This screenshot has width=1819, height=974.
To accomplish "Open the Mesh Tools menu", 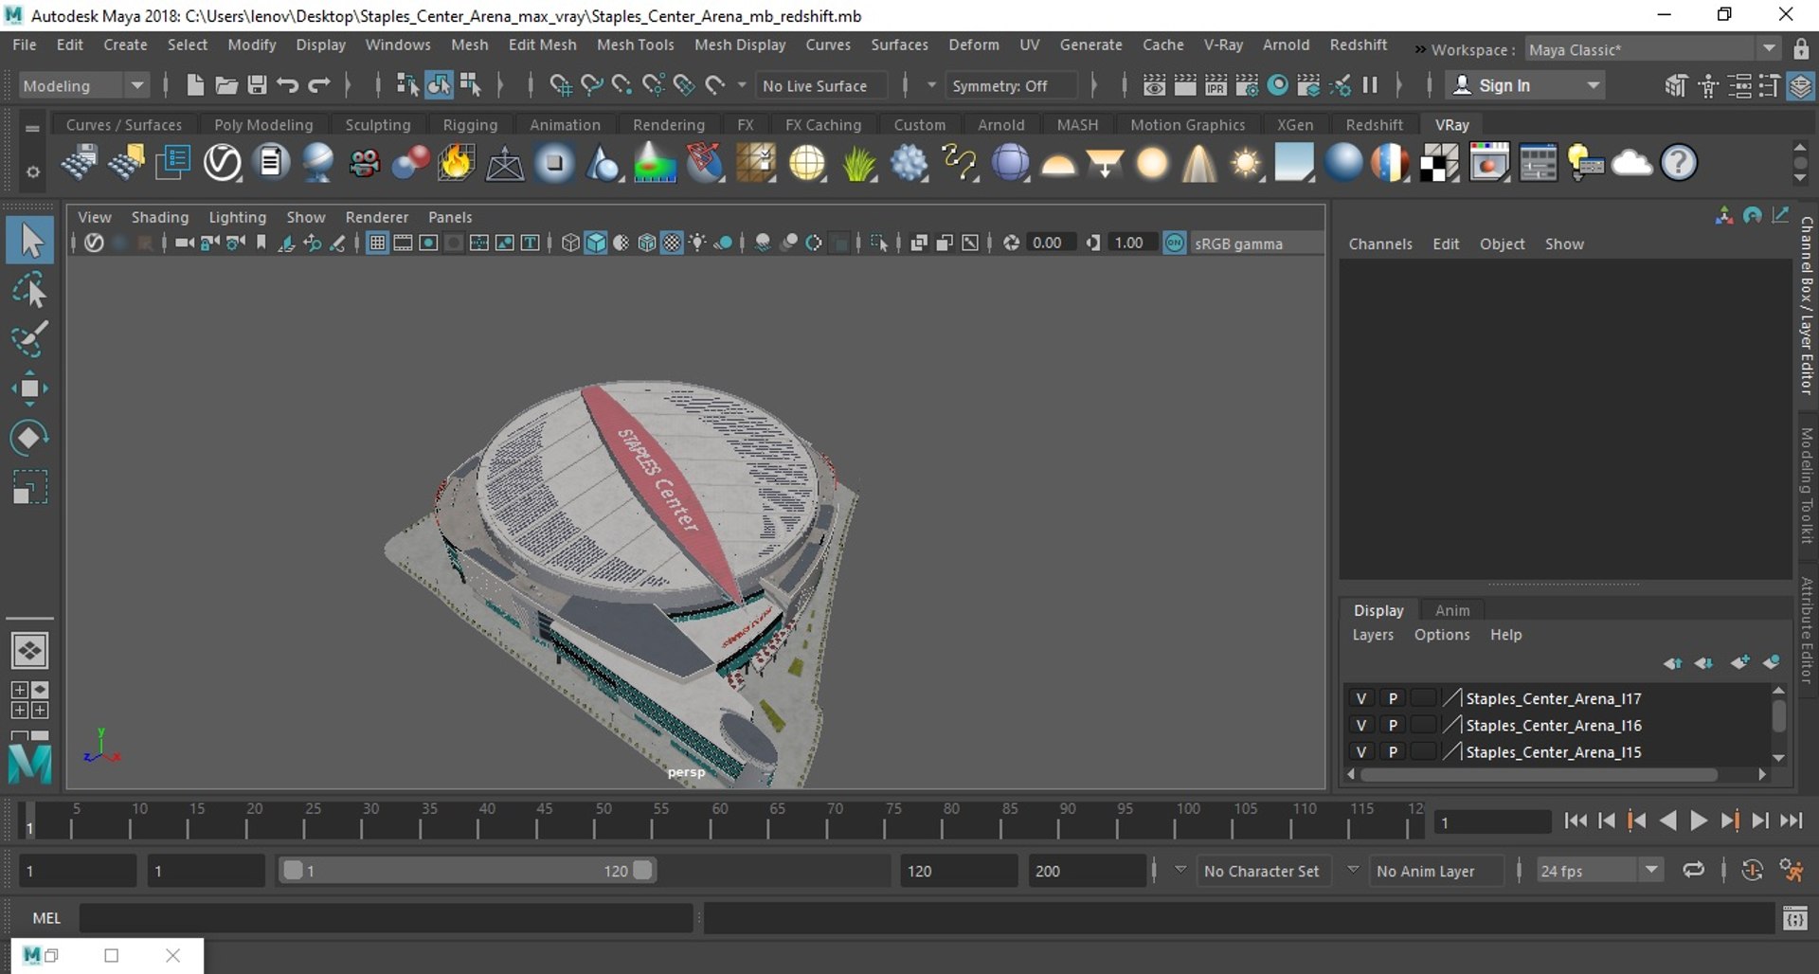I will [635, 45].
